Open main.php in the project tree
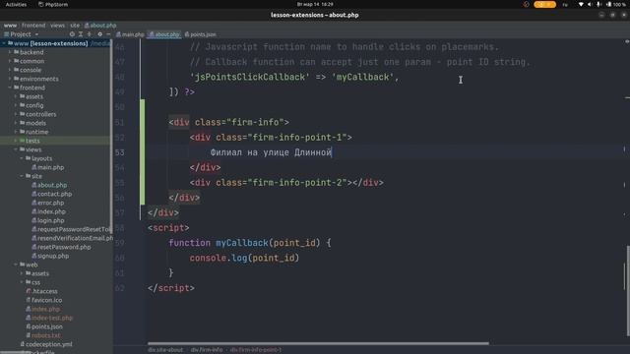 48,167
